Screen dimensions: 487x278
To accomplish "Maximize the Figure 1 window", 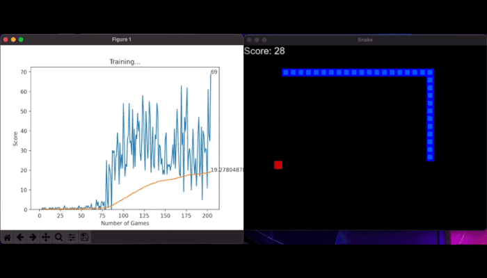I will pos(21,40).
